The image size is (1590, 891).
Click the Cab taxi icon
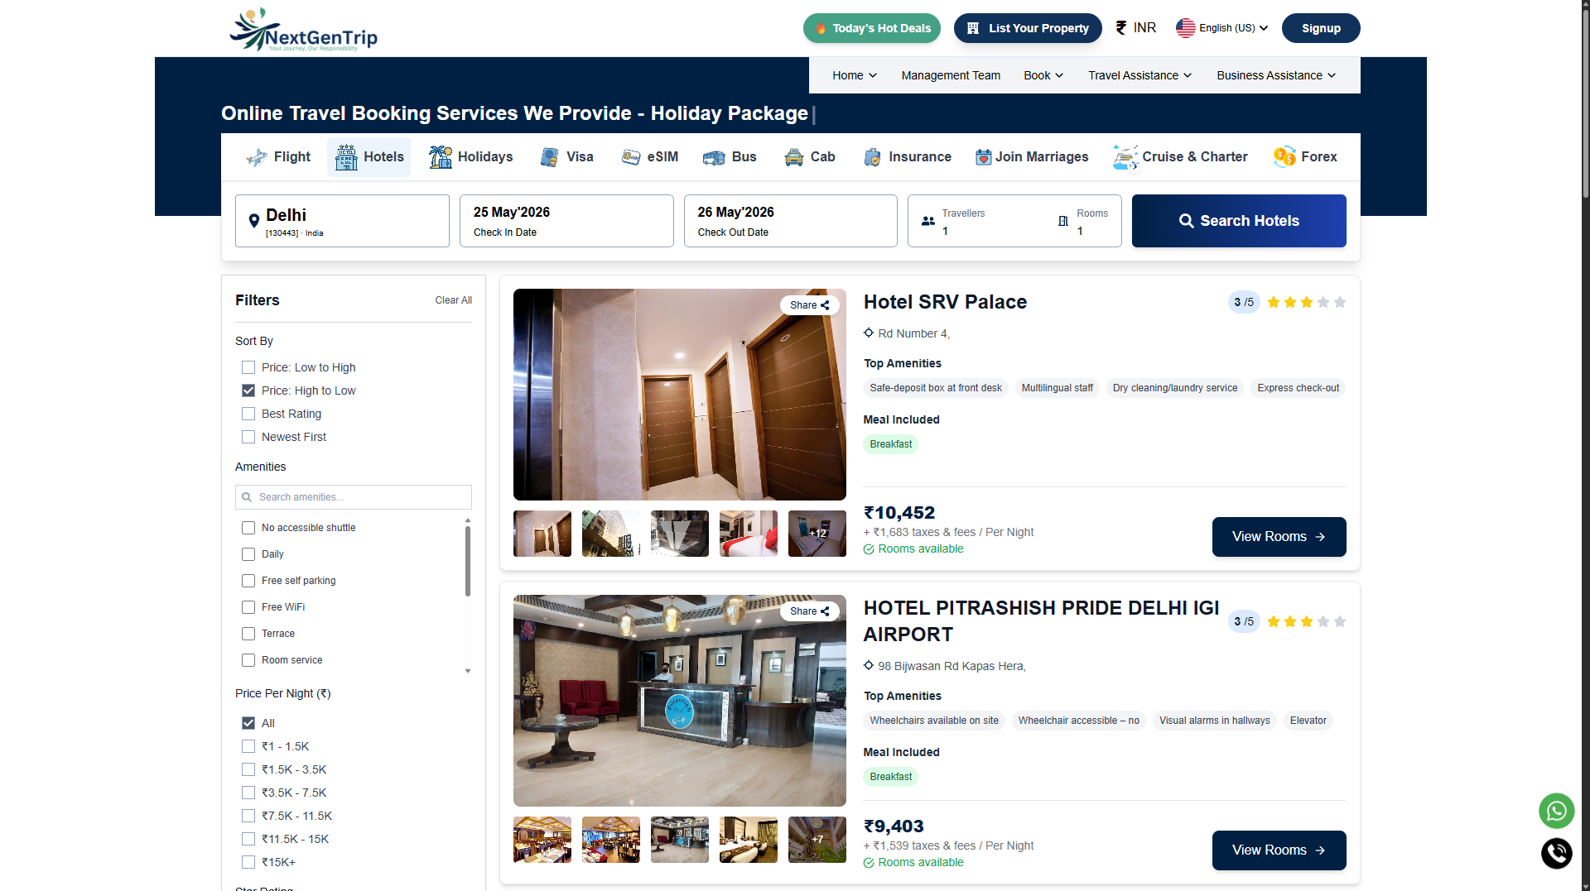(x=794, y=157)
